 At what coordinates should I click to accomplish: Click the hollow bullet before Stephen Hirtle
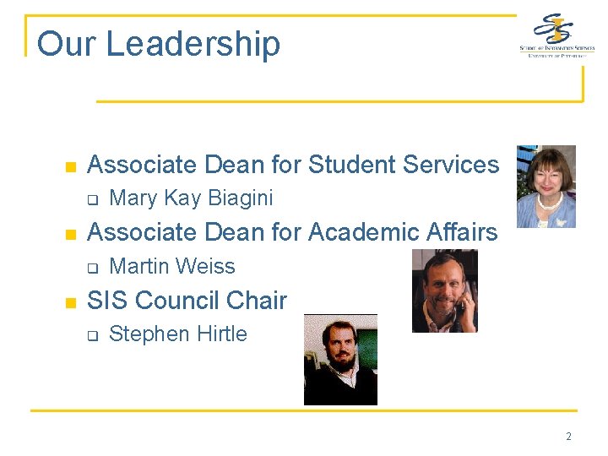(x=94, y=335)
